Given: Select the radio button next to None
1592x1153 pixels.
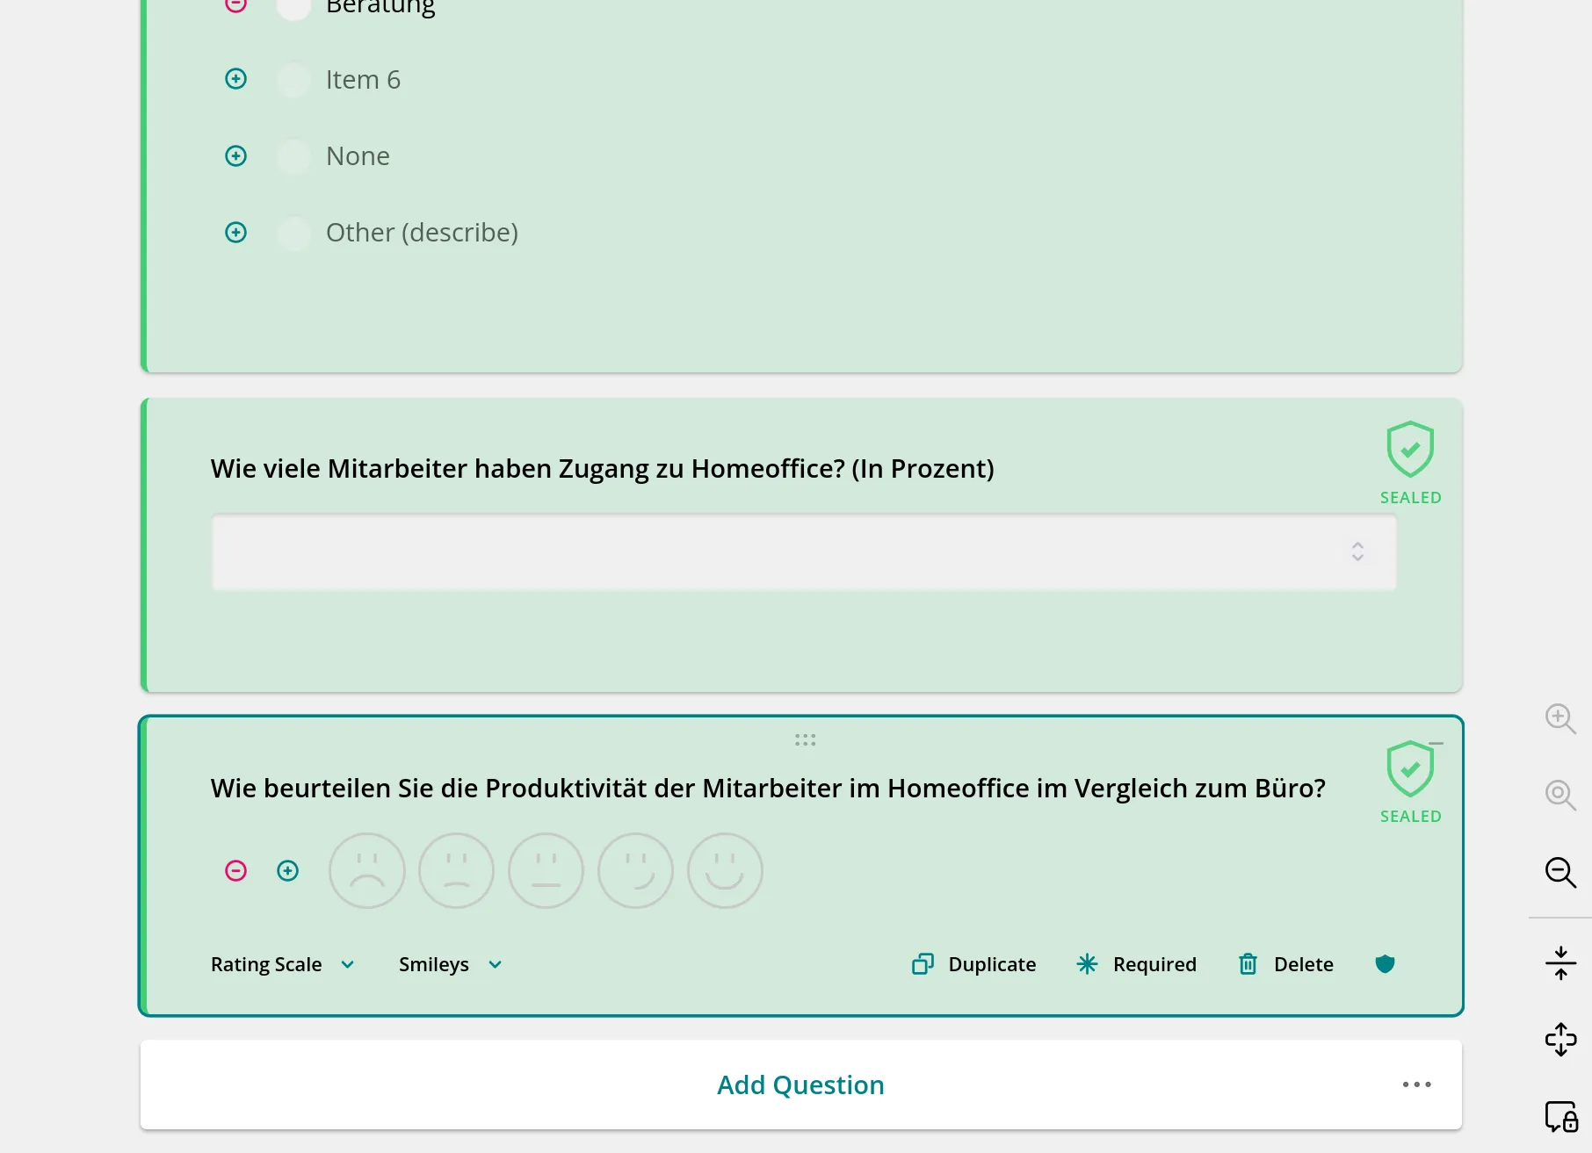Looking at the screenshot, I should [x=293, y=155].
